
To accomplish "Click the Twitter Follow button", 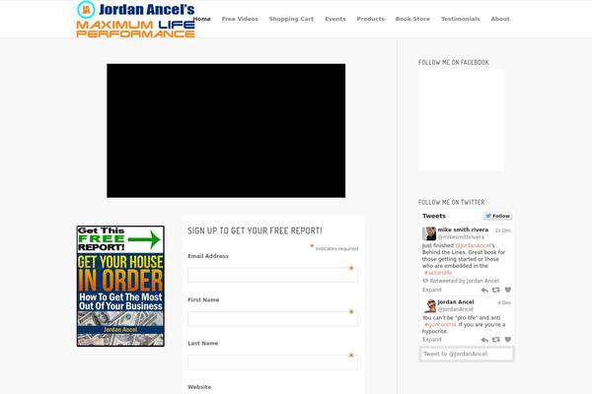I will (497, 216).
